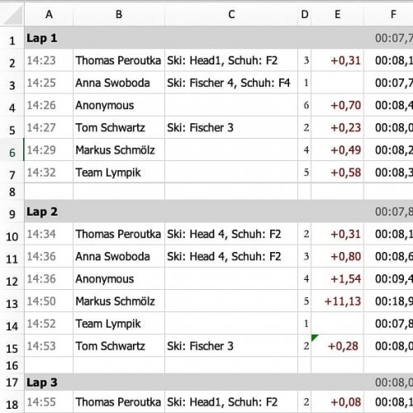Select the 14:29 time cell

click(x=49, y=150)
